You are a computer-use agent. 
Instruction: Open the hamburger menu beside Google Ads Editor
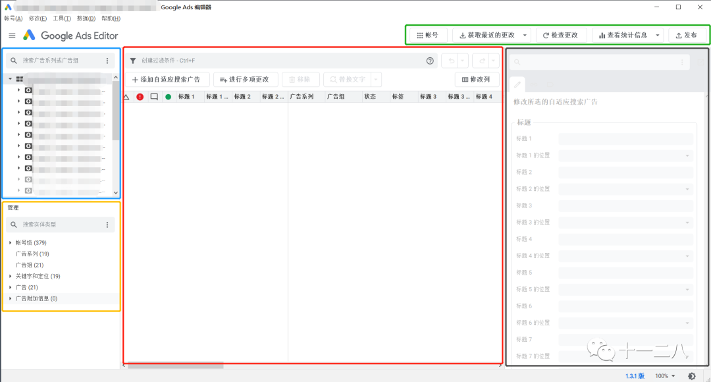click(13, 36)
